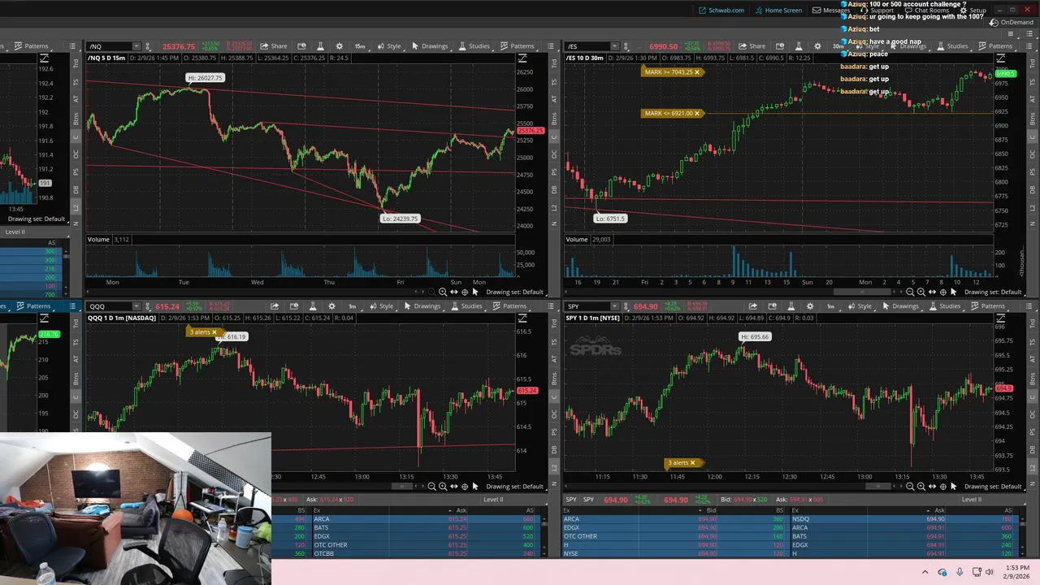Zoom in on the /NQ chart
The height and width of the screenshot is (585, 1040).
click(x=443, y=292)
